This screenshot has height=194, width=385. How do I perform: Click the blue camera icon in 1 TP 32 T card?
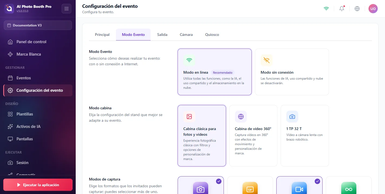[292, 117]
